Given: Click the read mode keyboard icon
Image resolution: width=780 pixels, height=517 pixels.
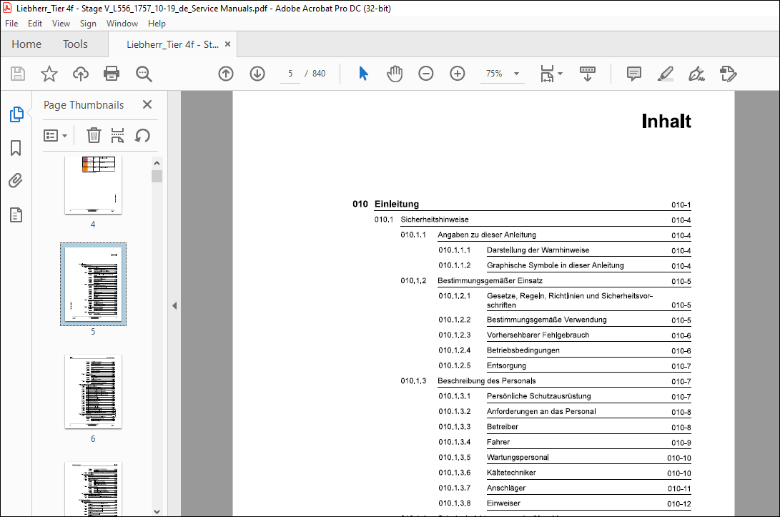Looking at the screenshot, I should [588, 74].
